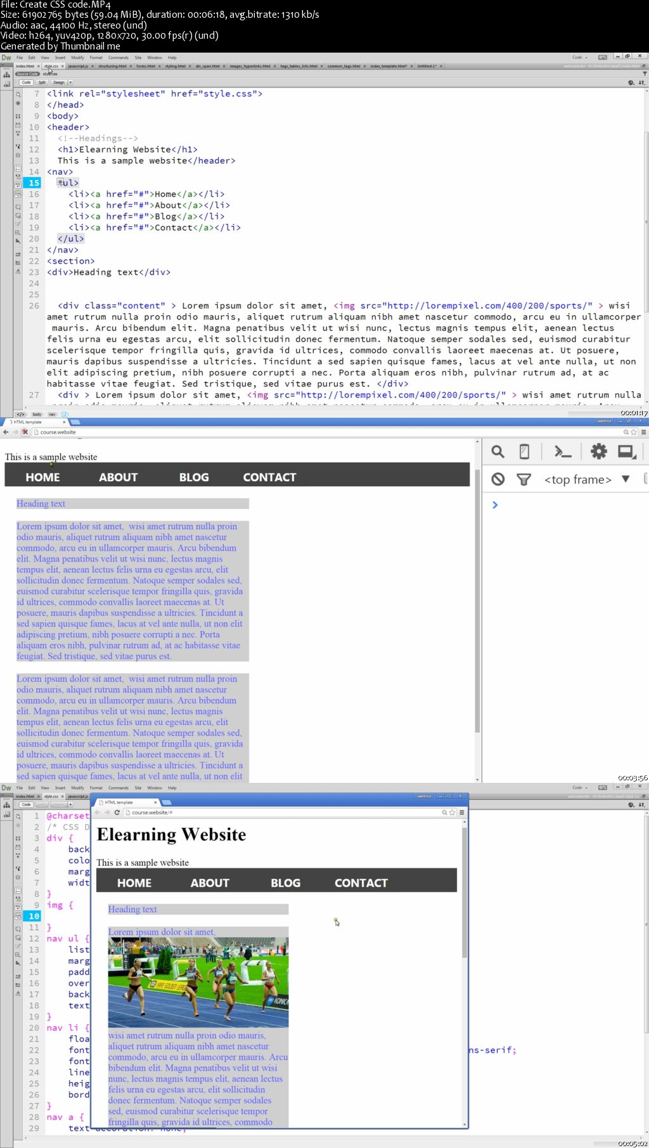Collapse Selection icon in index.html coding toolbar
Image resolution: width=649 pixels, height=1148 pixels.
tap(18, 126)
